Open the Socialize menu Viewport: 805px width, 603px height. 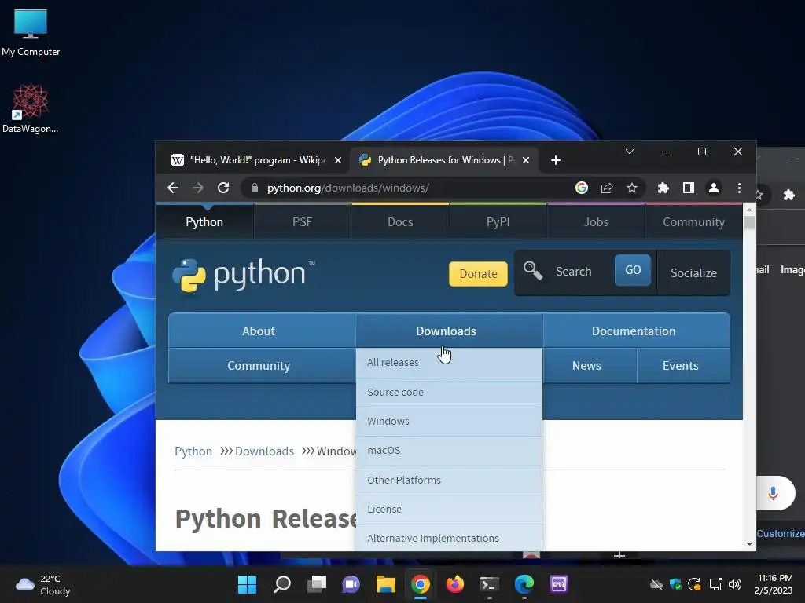[x=693, y=272]
